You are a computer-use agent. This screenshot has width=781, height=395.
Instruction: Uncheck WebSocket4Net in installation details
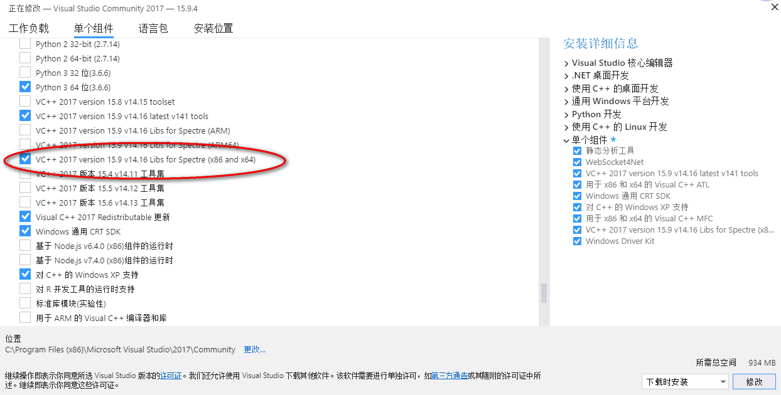coord(577,162)
